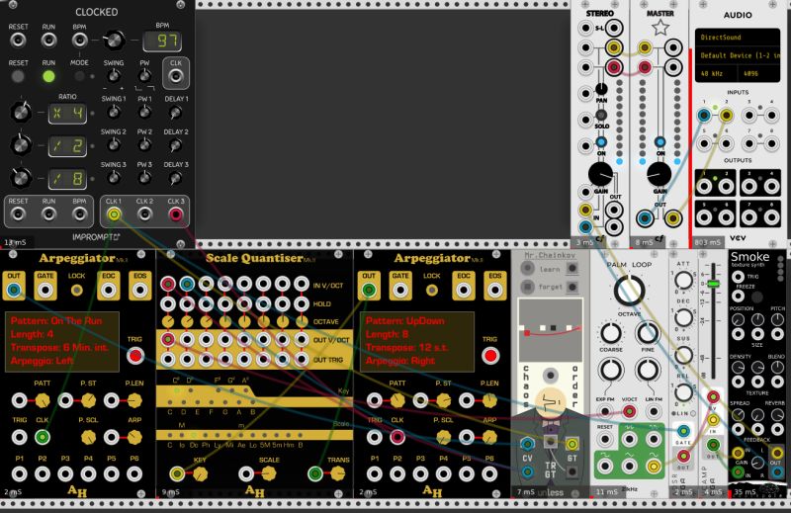The height and width of the screenshot is (513, 791).
Task: Click the CLK1 output jack on Clocked
Action: tap(114, 214)
